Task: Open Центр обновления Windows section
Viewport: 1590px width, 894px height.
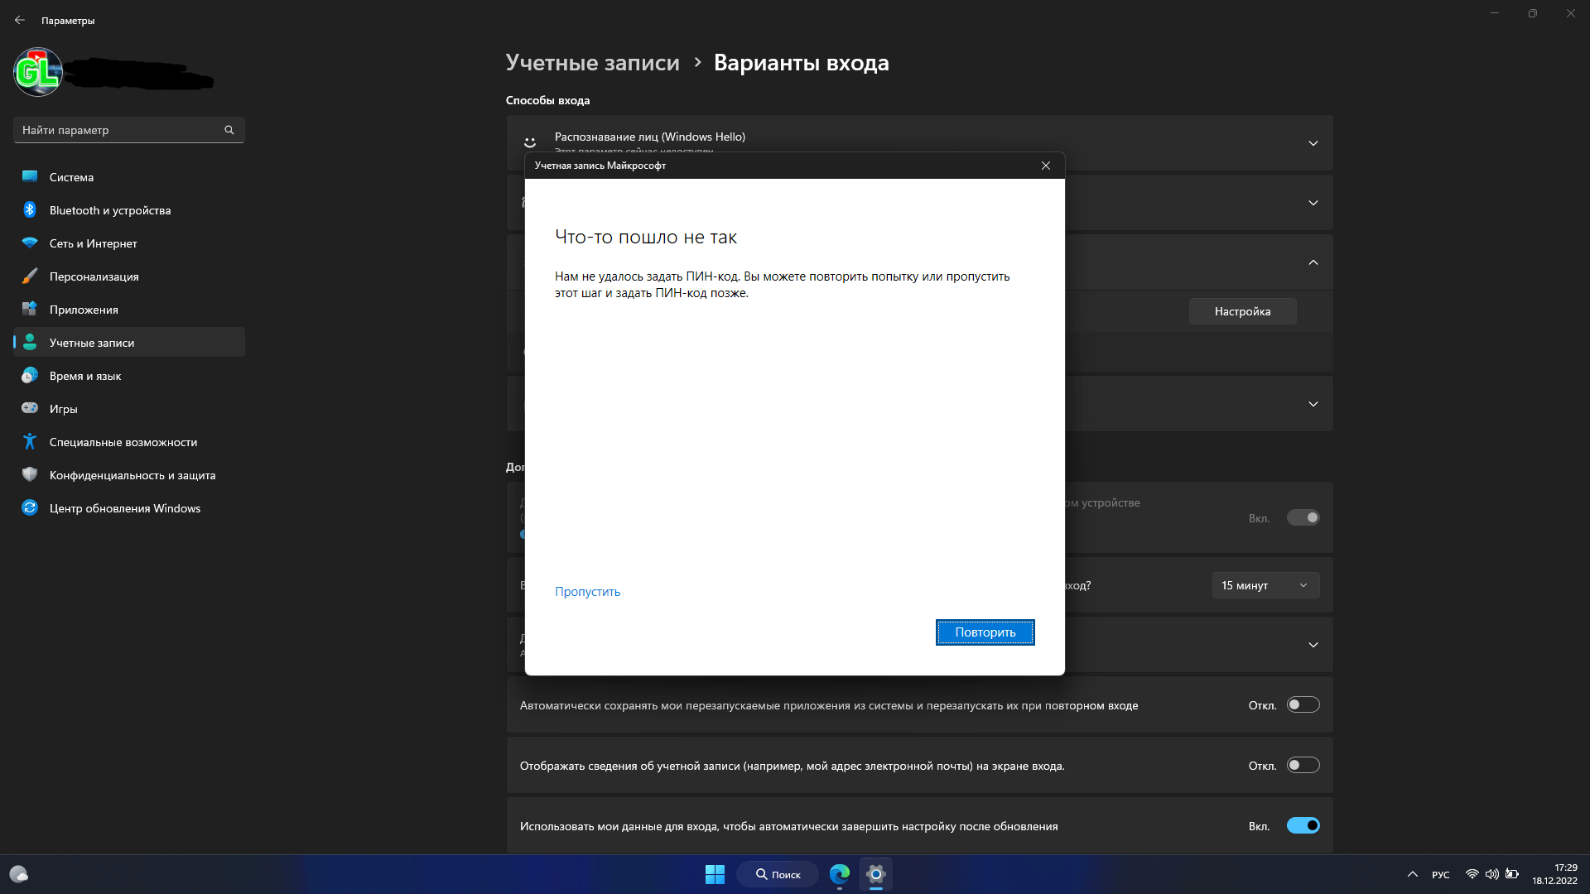Action: click(124, 507)
